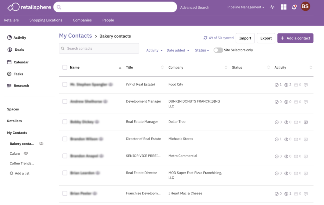
Task: Click tasks count icon in Food City row
Action: 277,85
